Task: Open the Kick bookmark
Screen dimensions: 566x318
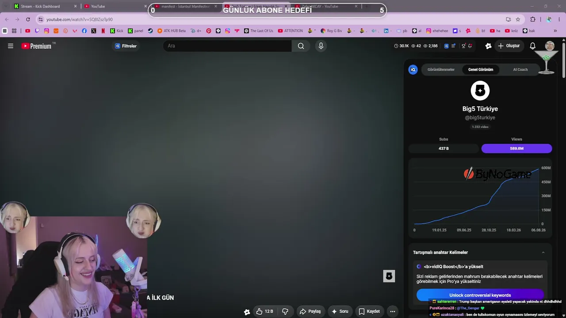Action: [x=117, y=31]
